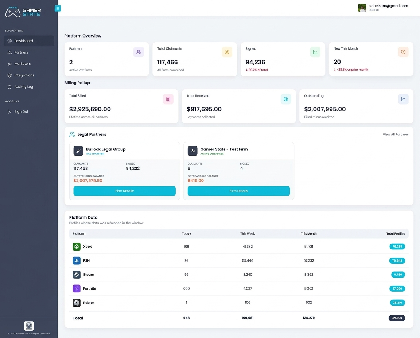420x338 pixels.
Task: Click the $917,695.00 Total Received value
Action: pos(204,109)
